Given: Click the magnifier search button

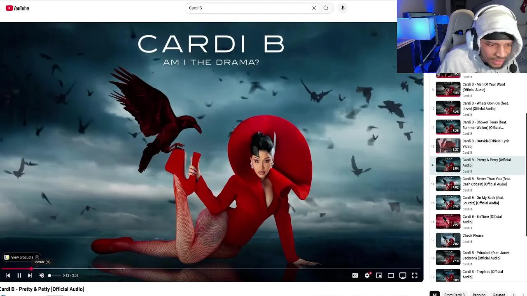Looking at the screenshot, I should [x=326, y=8].
